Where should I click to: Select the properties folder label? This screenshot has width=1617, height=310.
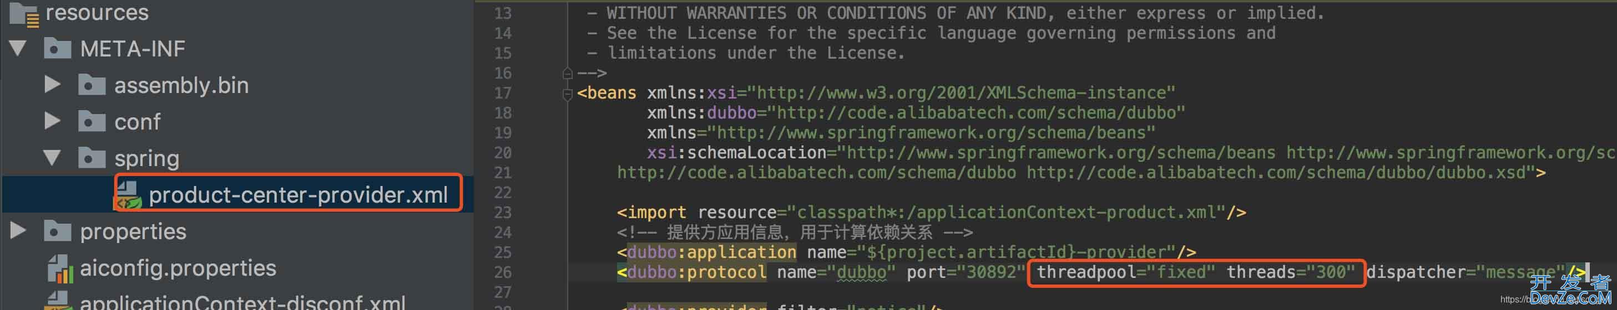click(133, 232)
